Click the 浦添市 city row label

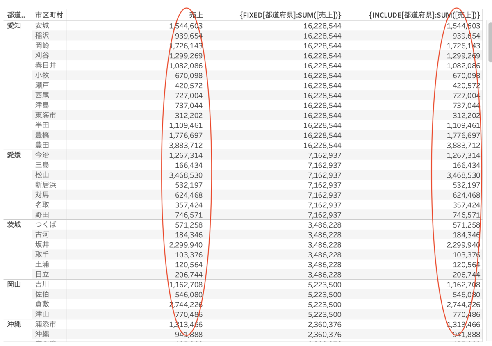pyautogui.click(x=46, y=324)
